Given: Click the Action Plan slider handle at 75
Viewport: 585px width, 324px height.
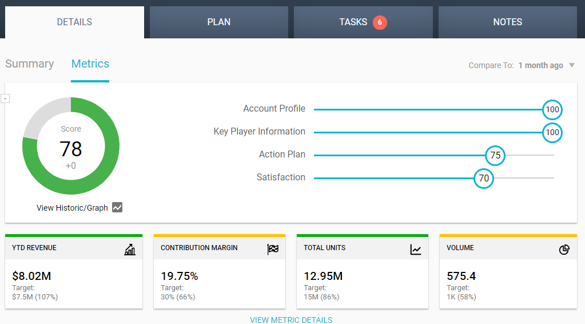Looking at the screenshot, I should click(495, 155).
